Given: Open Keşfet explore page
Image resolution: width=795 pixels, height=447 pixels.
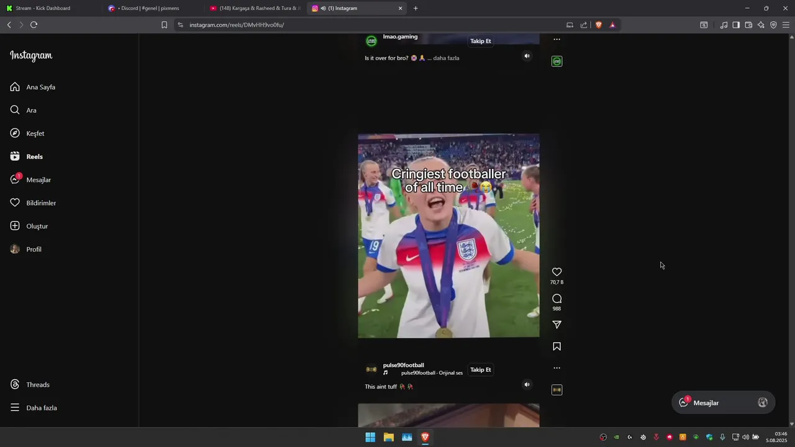Looking at the screenshot, I should (x=27, y=133).
